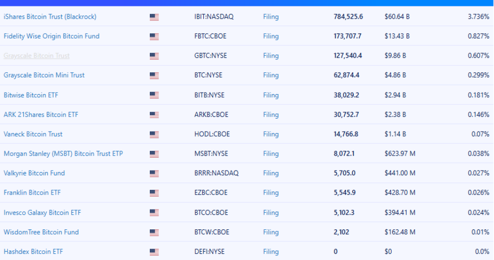This screenshot has width=494, height=260.
Task: Click the US flag icon in Fidelity Wise Origin row
Action: (x=154, y=36)
